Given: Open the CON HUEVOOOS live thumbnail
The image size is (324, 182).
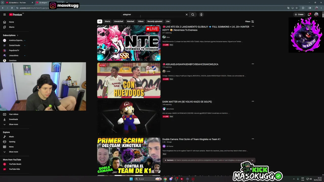Looking at the screenshot, I should 129,80.
